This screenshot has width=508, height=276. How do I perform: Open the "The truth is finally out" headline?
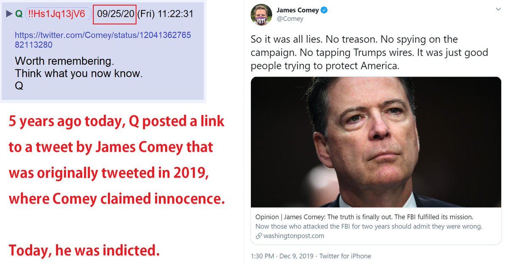pos(364,217)
